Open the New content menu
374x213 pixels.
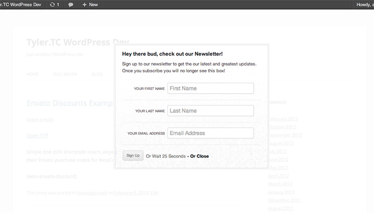click(x=90, y=4)
